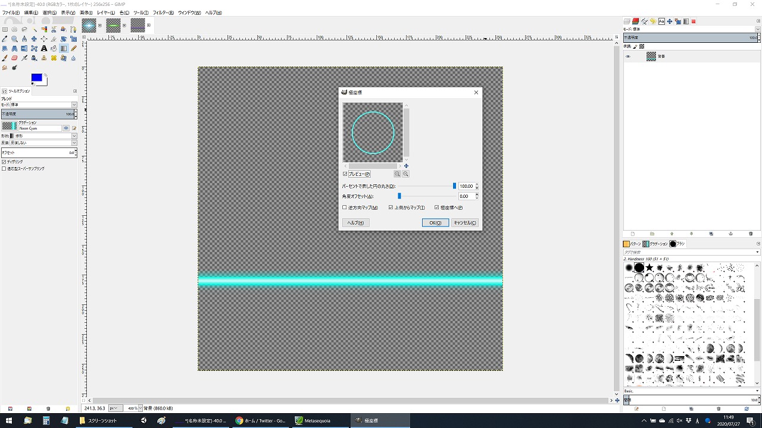The image size is (762, 428).
Task: Open the ファイル(F) menu
Action: click(11, 12)
